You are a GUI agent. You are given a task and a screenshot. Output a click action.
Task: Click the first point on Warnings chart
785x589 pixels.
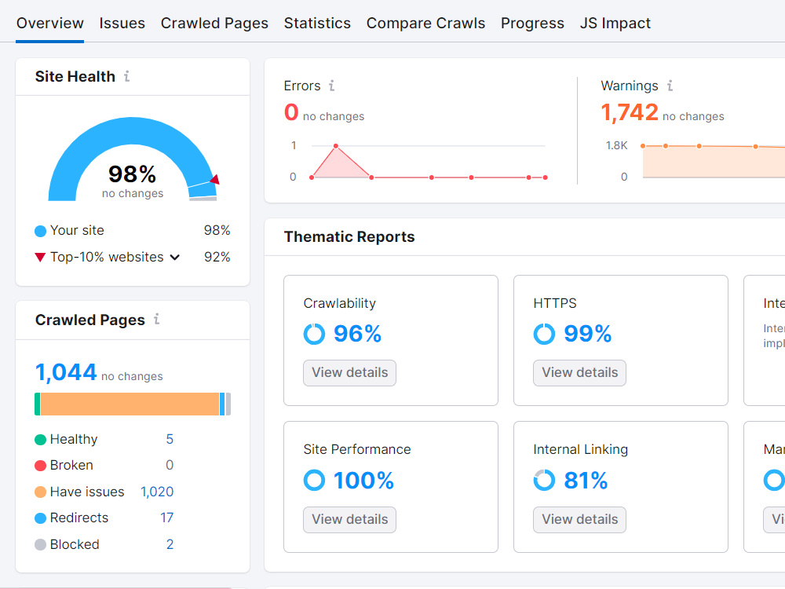coord(643,146)
